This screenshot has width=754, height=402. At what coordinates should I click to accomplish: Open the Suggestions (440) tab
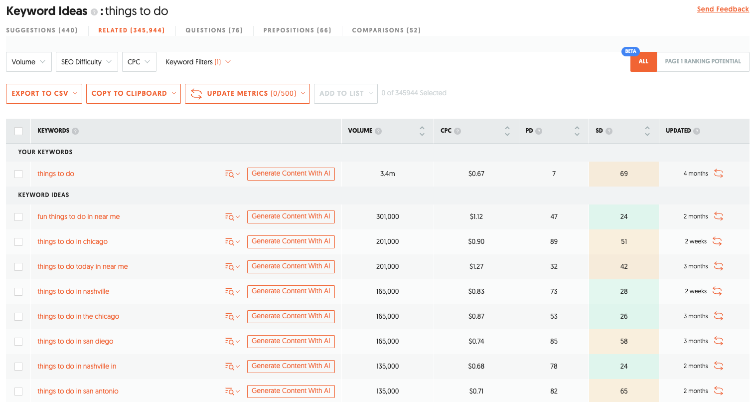point(42,30)
